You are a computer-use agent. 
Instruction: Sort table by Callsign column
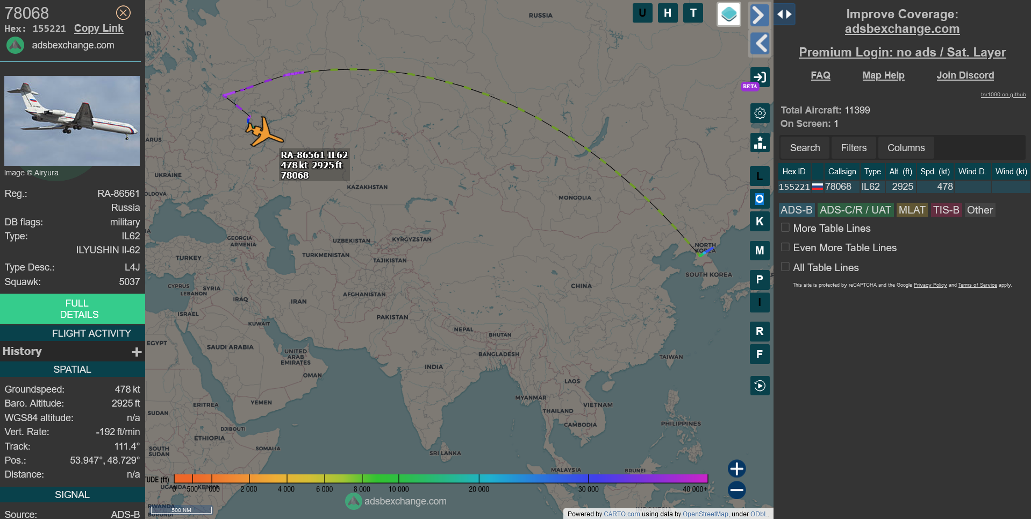coord(842,172)
